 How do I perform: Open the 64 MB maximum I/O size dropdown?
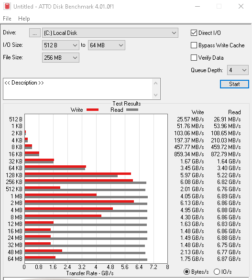tap(107, 45)
